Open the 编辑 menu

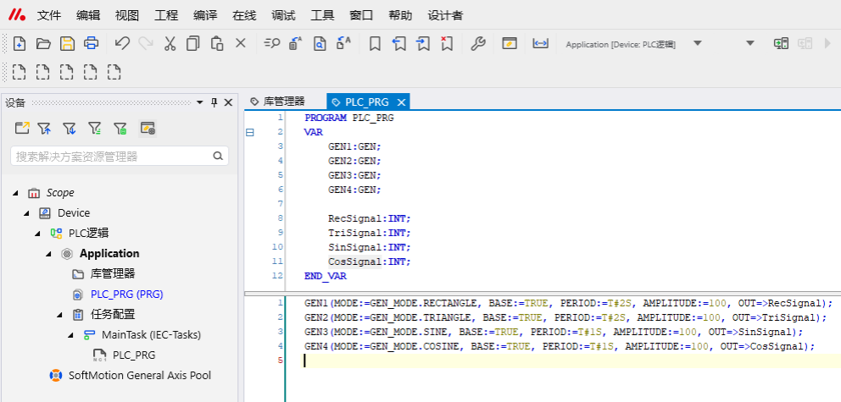point(88,15)
